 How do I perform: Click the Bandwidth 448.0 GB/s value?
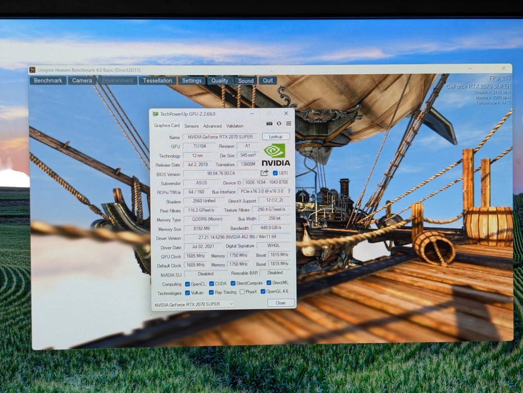[271, 227]
